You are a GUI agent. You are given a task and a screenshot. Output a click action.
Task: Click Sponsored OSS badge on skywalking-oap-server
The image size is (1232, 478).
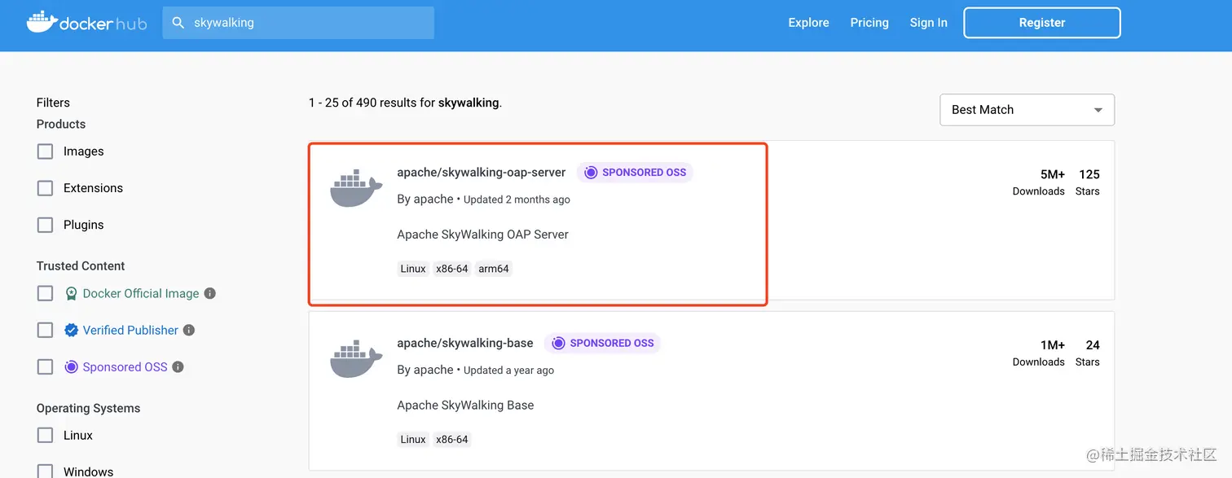635,173
